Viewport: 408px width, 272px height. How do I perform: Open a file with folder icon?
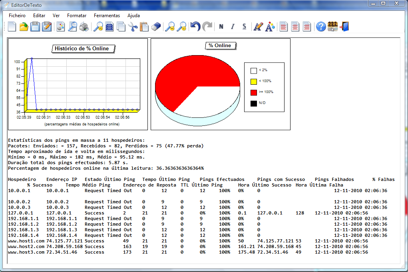point(24,27)
